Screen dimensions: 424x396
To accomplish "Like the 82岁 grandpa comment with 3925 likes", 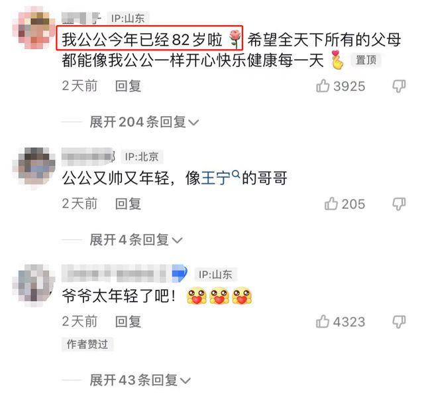I will (323, 86).
